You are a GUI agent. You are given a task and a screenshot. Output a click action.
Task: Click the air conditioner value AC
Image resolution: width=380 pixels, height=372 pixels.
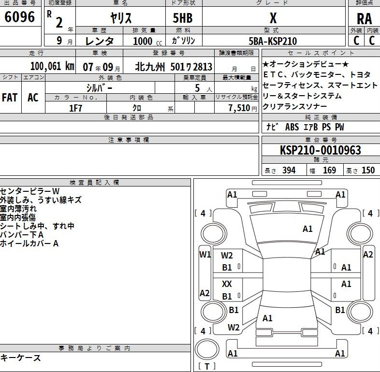point(33,98)
